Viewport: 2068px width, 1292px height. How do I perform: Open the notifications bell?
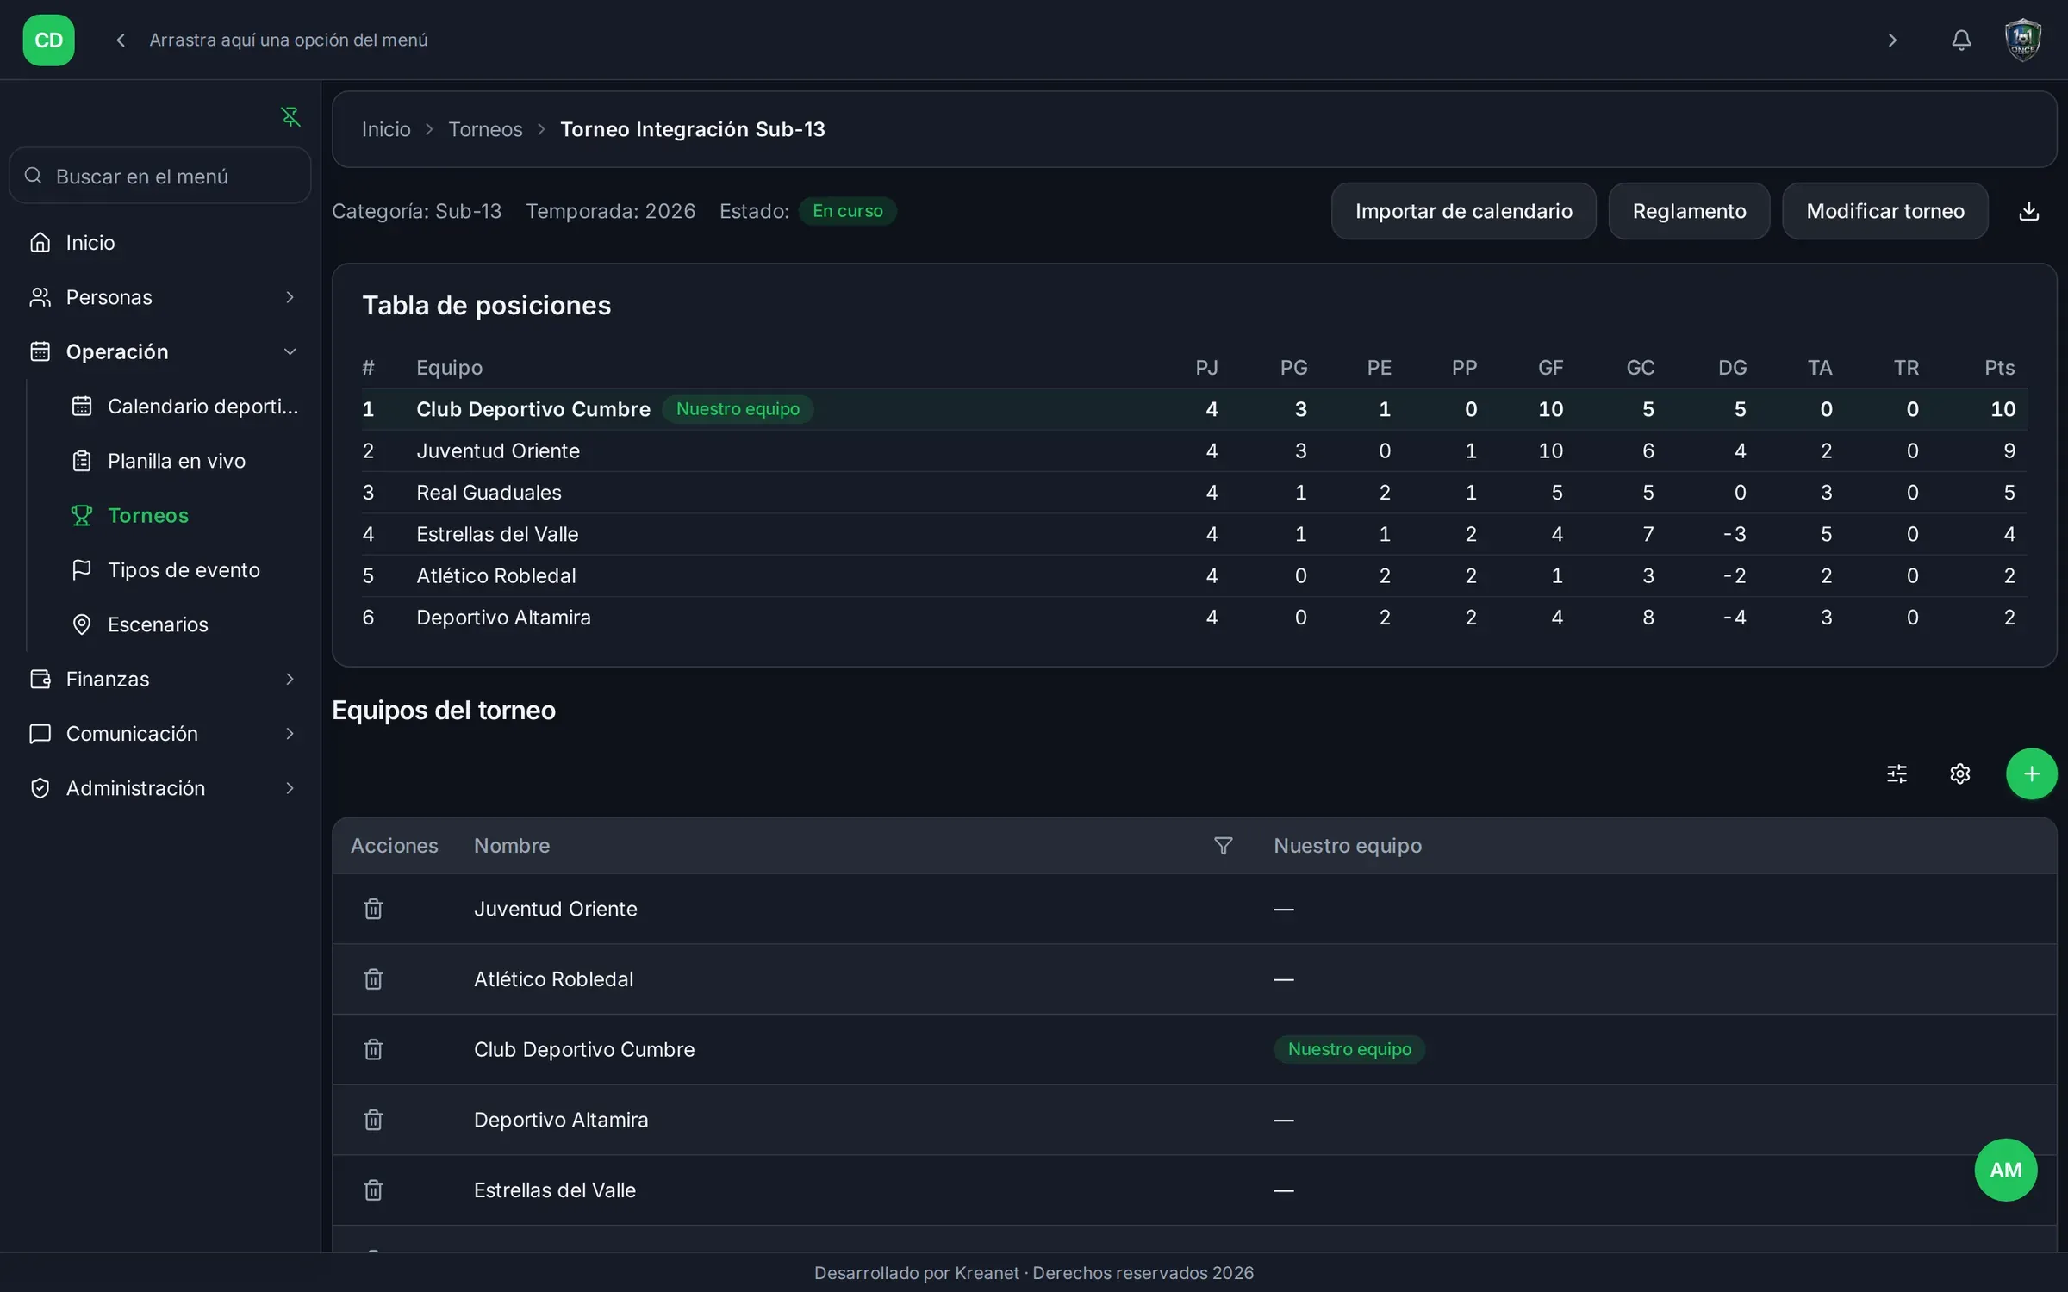point(1961,40)
